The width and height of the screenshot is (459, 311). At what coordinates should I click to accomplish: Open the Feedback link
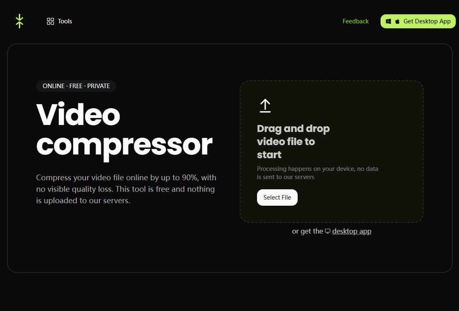pos(356,21)
